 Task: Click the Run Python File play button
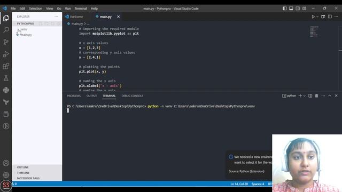click(x=313, y=17)
